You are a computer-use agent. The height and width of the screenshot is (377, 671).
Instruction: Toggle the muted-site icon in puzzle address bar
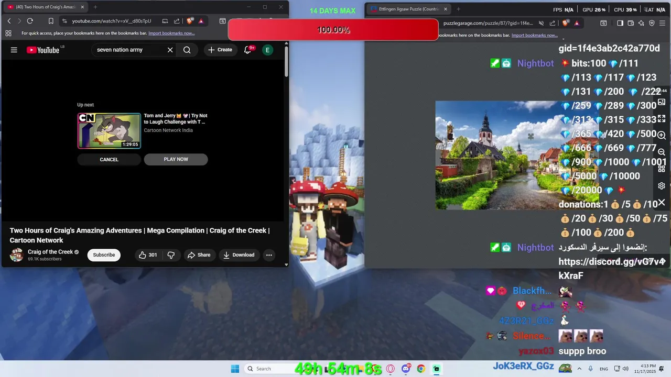[x=540, y=23]
